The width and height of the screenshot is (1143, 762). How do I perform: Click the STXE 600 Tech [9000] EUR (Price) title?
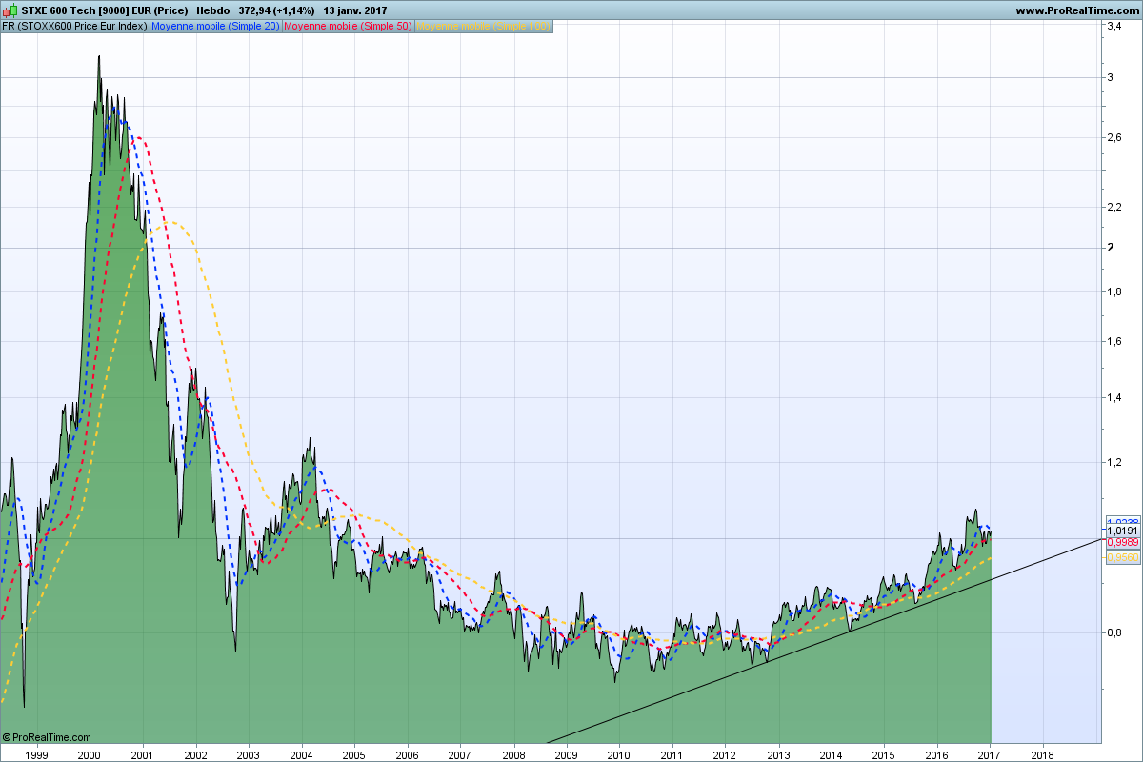point(105,10)
